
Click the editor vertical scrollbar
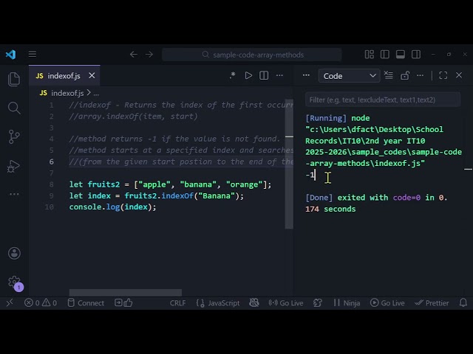pos(289,164)
